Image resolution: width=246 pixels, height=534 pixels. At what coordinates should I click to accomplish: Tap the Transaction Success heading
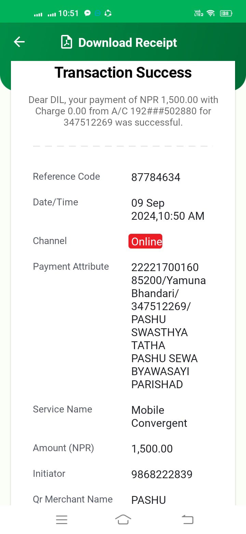123,73
